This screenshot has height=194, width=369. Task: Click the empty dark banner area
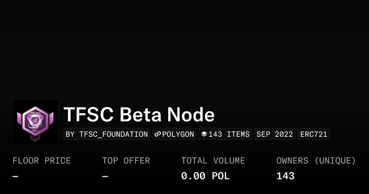coord(184,46)
